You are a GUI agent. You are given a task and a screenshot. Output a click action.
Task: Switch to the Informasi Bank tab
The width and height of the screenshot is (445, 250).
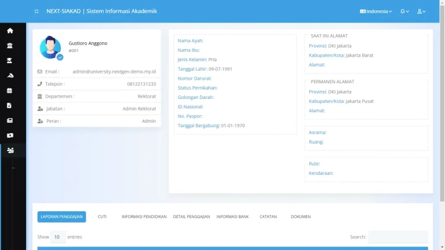click(x=232, y=217)
